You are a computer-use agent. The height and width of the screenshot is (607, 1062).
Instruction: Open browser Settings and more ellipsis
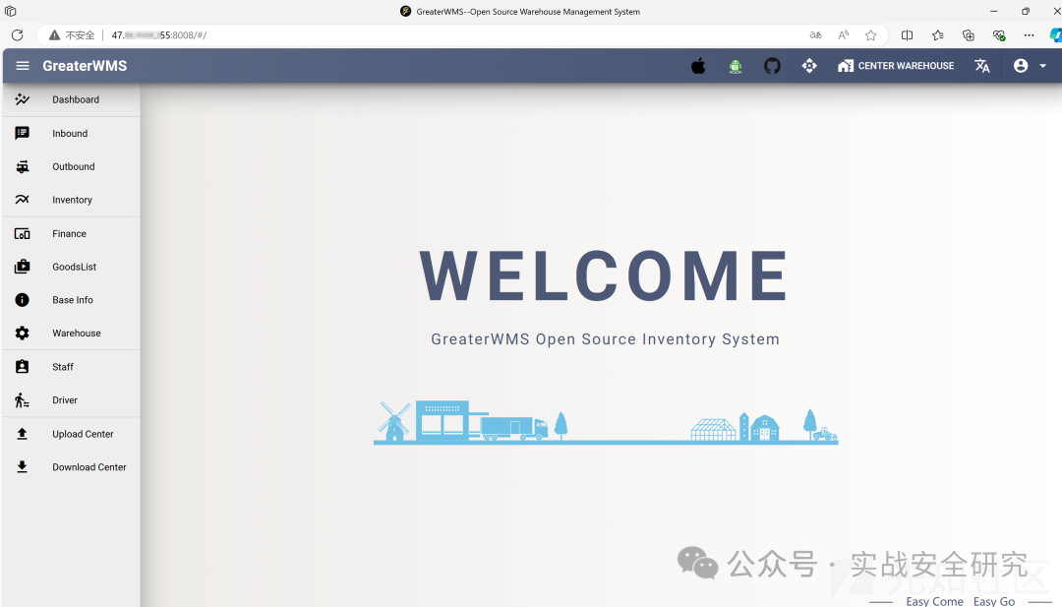[1029, 35]
